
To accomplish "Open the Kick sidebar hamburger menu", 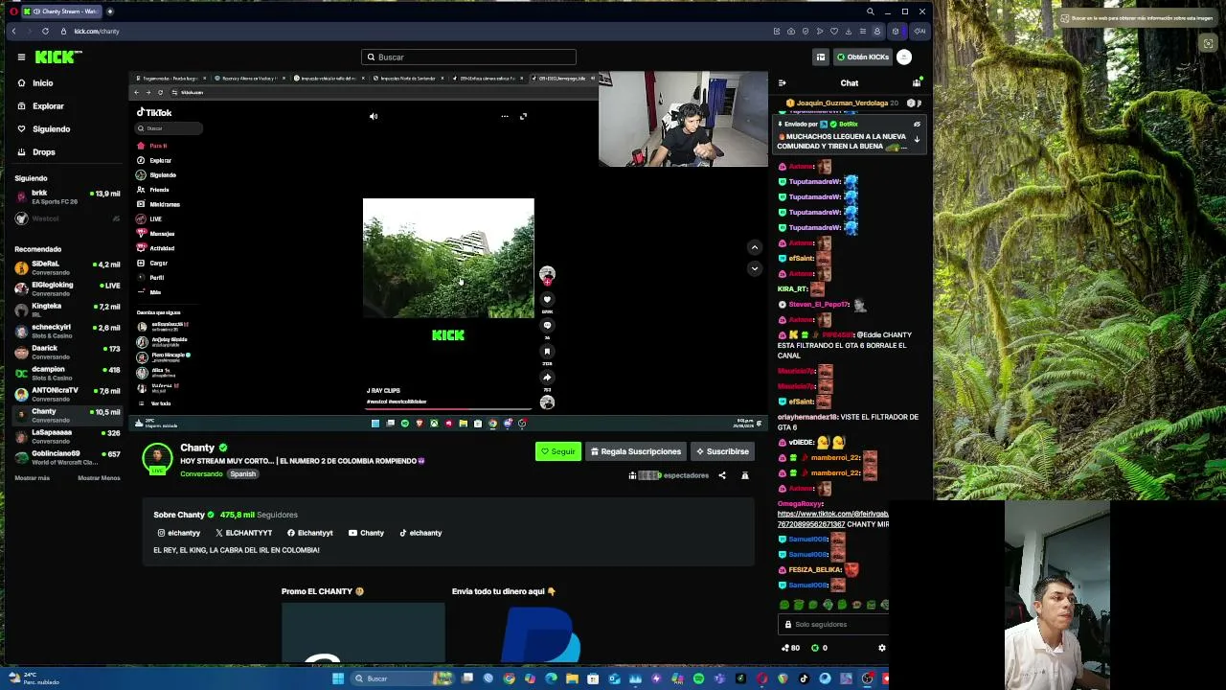I will tap(21, 57).
